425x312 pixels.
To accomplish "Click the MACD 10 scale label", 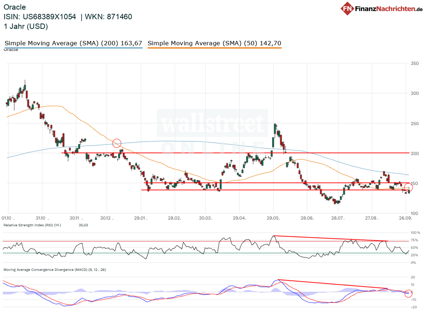I will point(412,285).
